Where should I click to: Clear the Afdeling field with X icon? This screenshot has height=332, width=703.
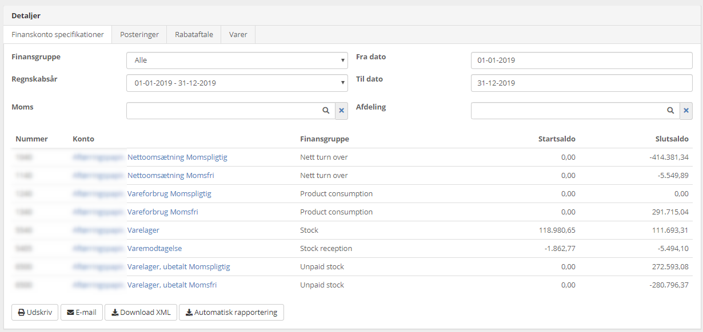point(686,111)
